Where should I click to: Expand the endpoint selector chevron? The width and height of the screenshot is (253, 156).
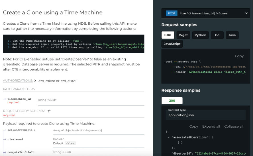pyautogui.click(x=246, y=13)
